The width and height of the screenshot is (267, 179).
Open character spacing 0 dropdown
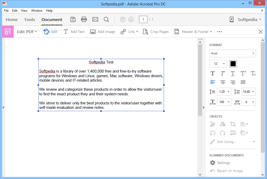(249, 102)
